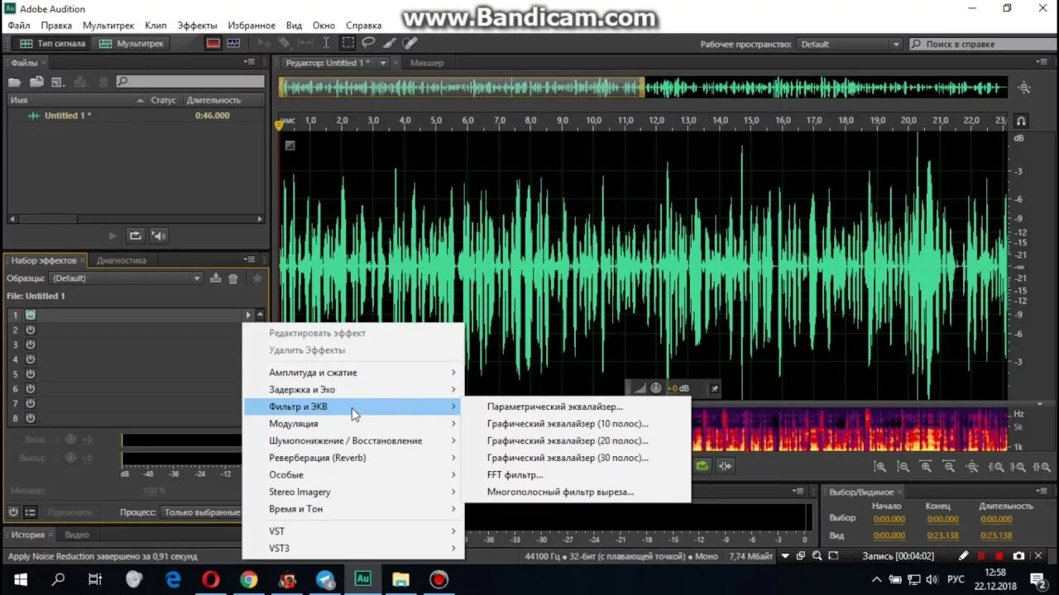The image size is (1059, 595).
Task: Click zoom in time icon
Action: coord(926,467)
